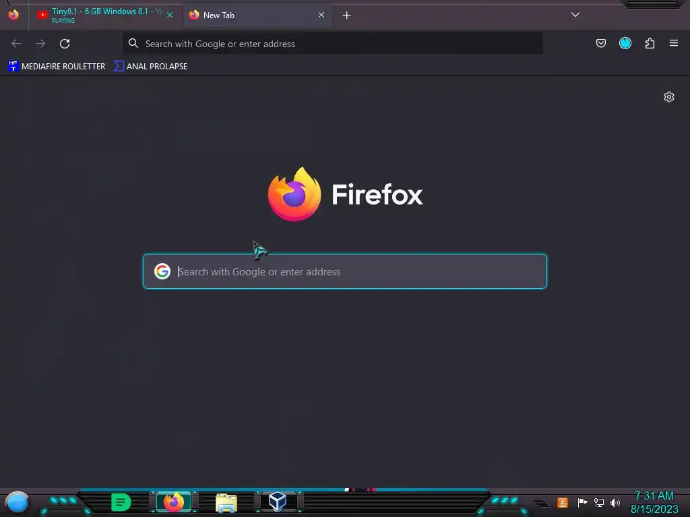Open the Firefox View pinned icon

pos(13,15)
